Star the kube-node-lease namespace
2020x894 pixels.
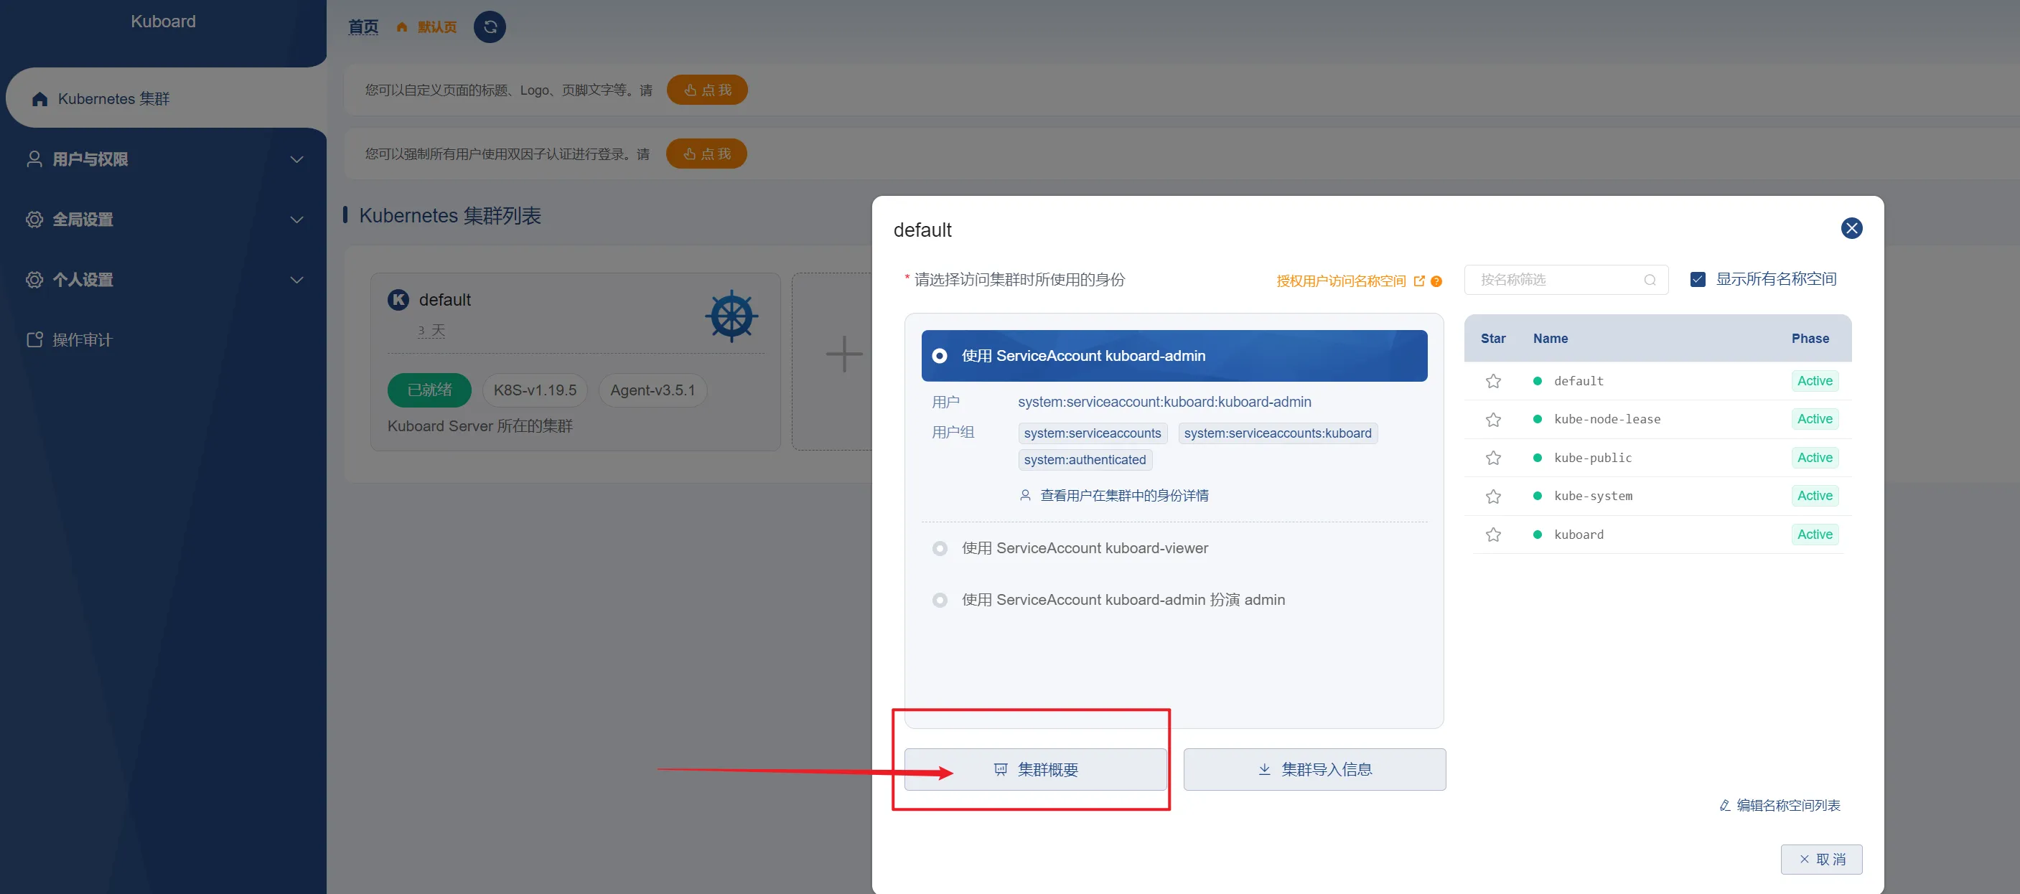point(1493,419)
